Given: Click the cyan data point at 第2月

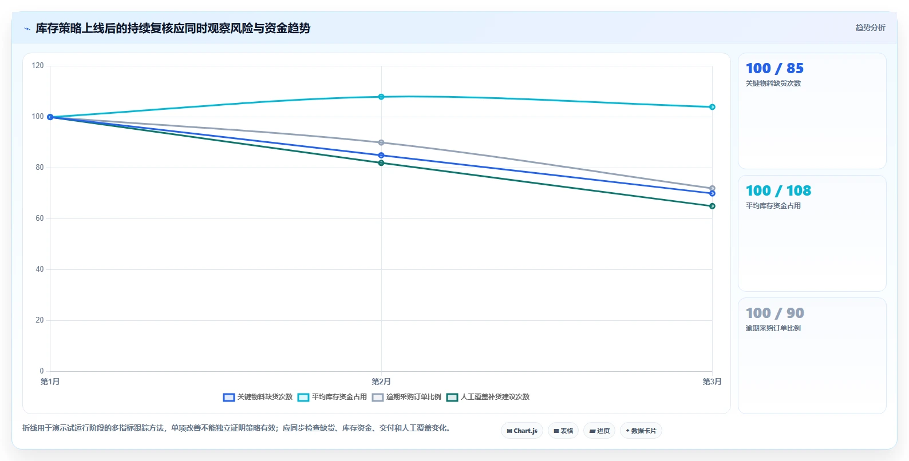Looking at the screenshot, I should tap(381, 97).
